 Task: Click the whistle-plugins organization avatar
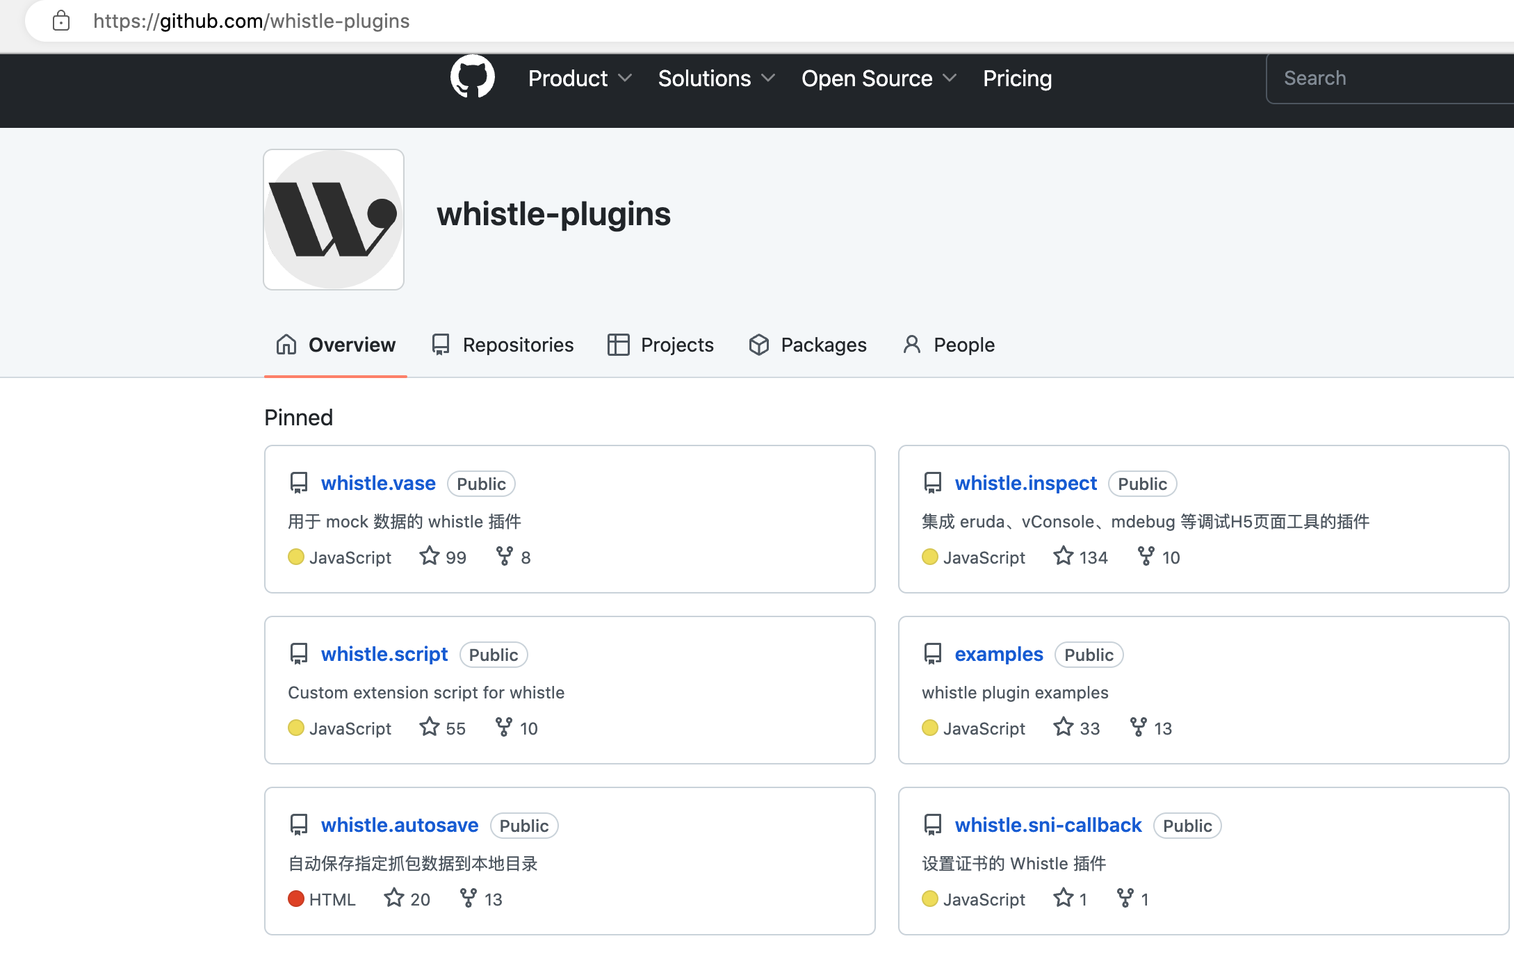(334, 220)
